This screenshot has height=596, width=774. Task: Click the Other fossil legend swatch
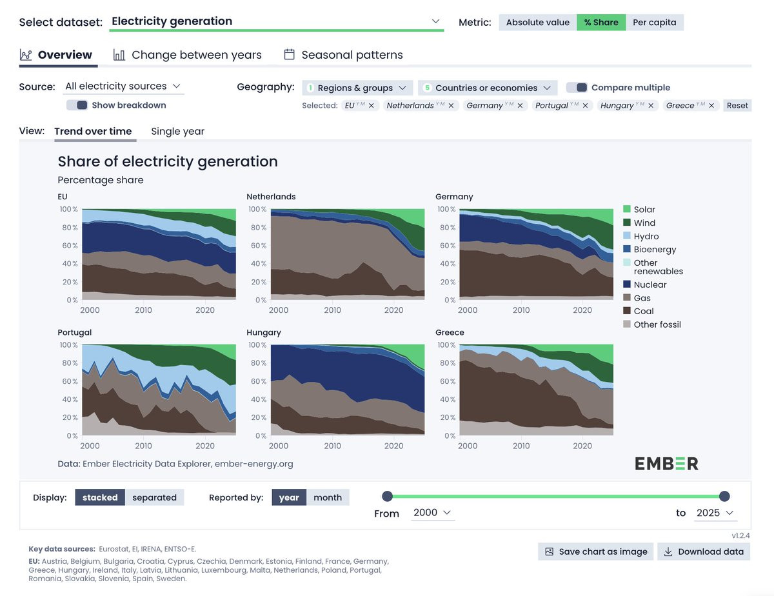pyautogui.click(x=627, y=324)
